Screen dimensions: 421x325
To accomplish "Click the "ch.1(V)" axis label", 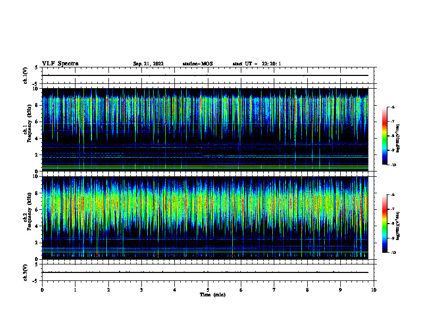I will 25,75.
